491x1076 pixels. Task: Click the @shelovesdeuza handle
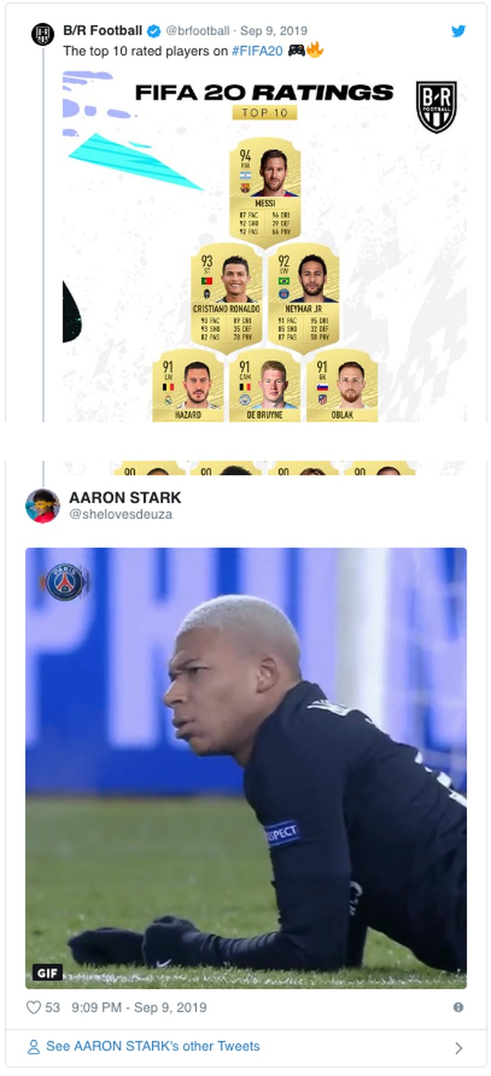tap(120, 514)
